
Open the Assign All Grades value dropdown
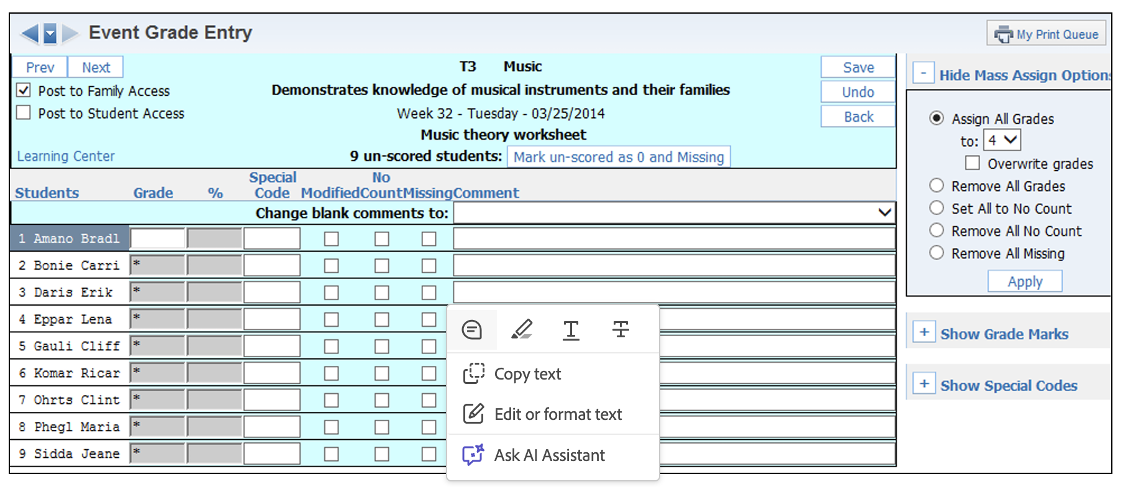point(1002,140)
